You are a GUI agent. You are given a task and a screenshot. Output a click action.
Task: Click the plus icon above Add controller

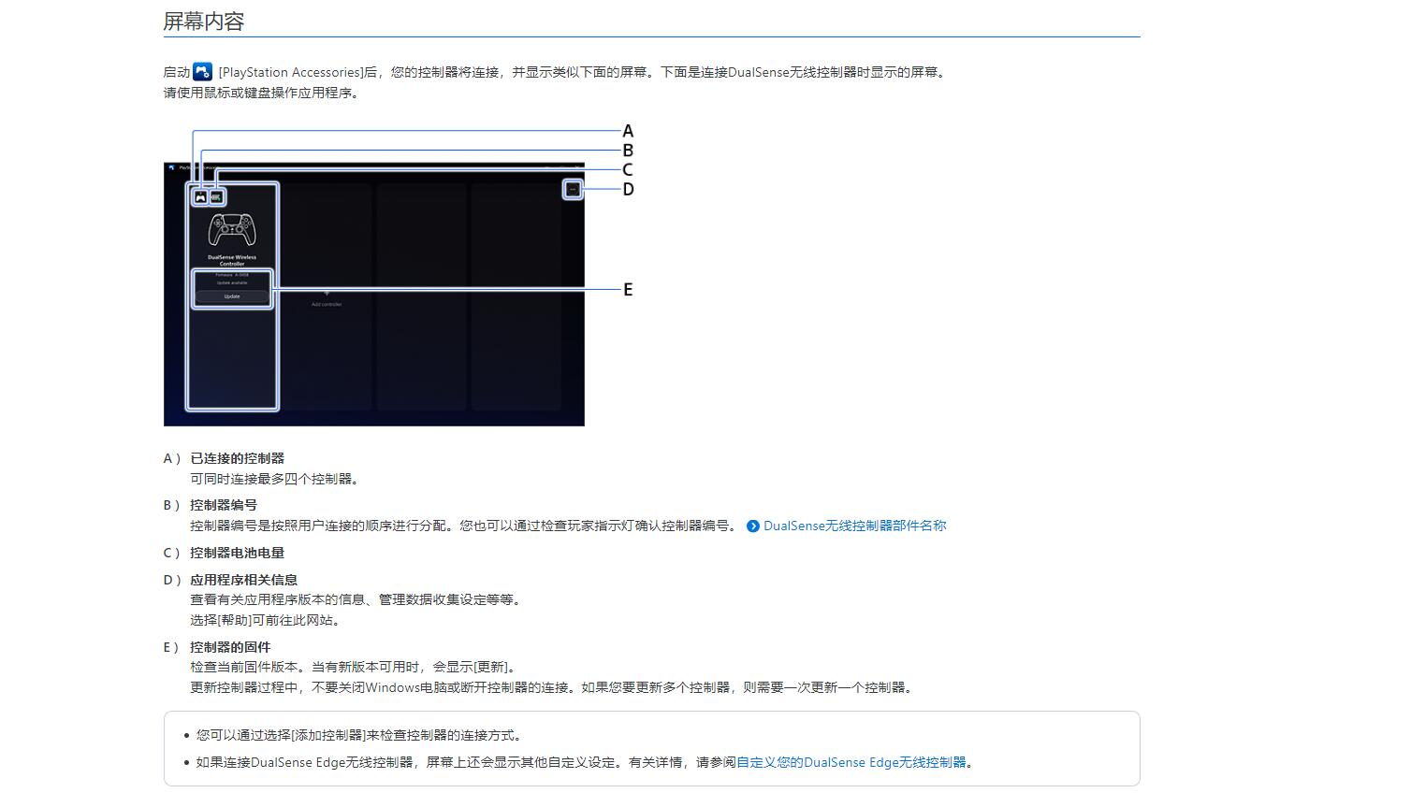(x=327, y=294)
